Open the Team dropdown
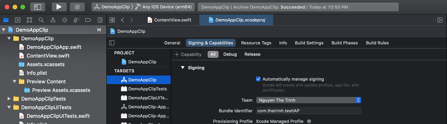Screen dimensions: 447x124 308,100
